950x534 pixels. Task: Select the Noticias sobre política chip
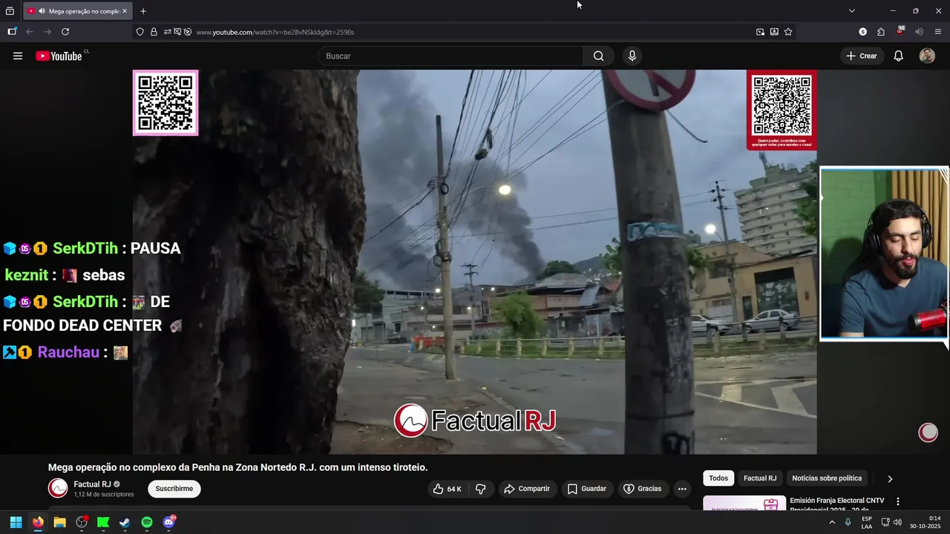[827, 478]
